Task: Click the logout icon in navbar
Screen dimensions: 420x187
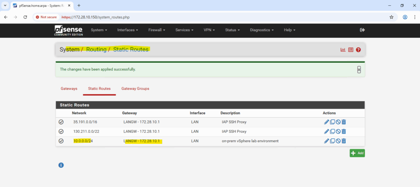Action: [362, 30]
